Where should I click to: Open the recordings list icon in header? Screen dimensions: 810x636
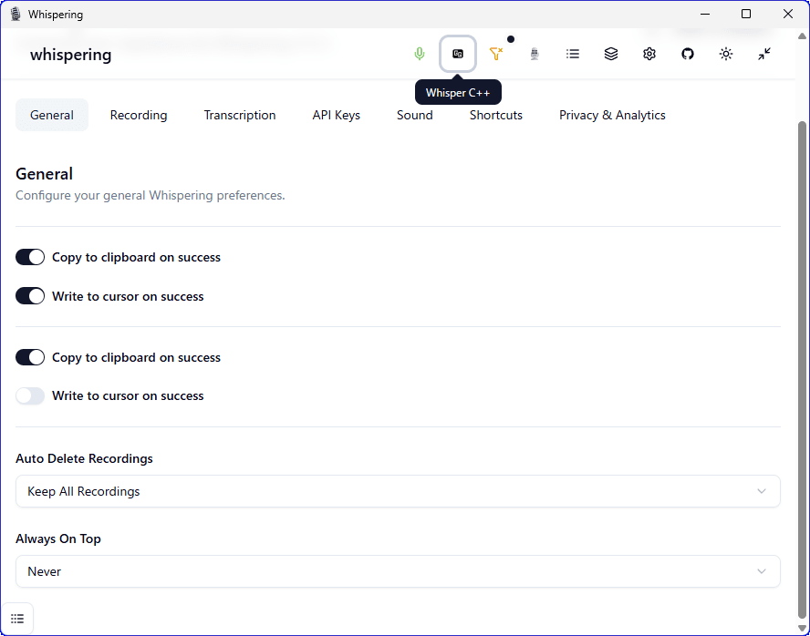click(x=573, y=54)
